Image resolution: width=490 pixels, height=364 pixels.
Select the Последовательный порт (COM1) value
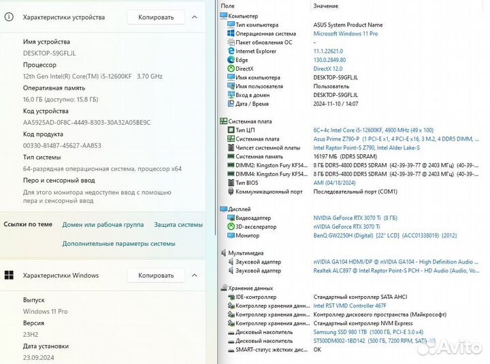click(355, 192)
